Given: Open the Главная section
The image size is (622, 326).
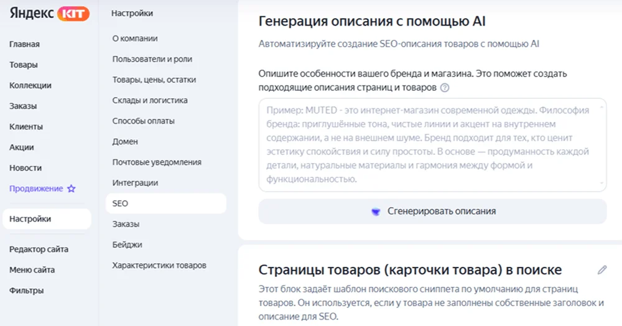Looking at the screenshot, I should pyautogui.click(x=25, y=44).
